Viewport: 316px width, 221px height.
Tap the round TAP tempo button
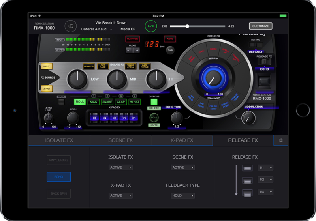coord(170,51)
